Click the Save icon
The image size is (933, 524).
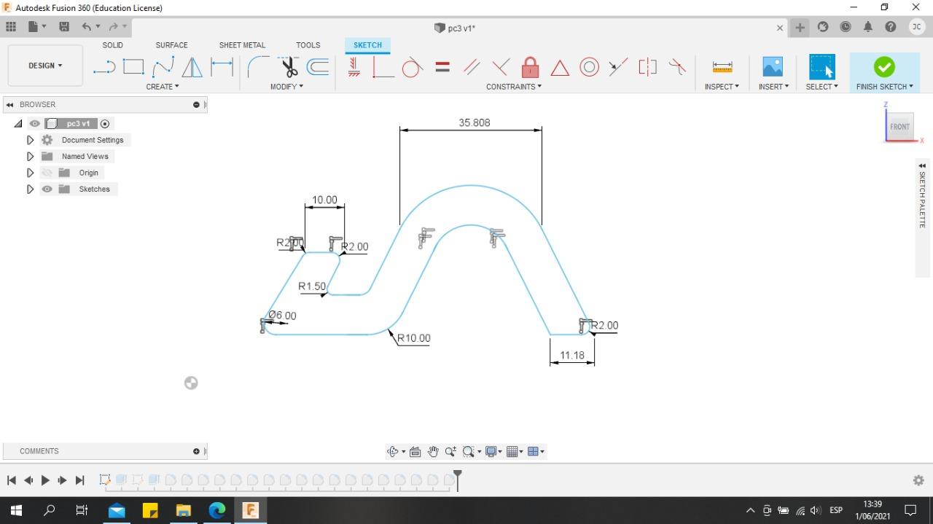[64, 27]
